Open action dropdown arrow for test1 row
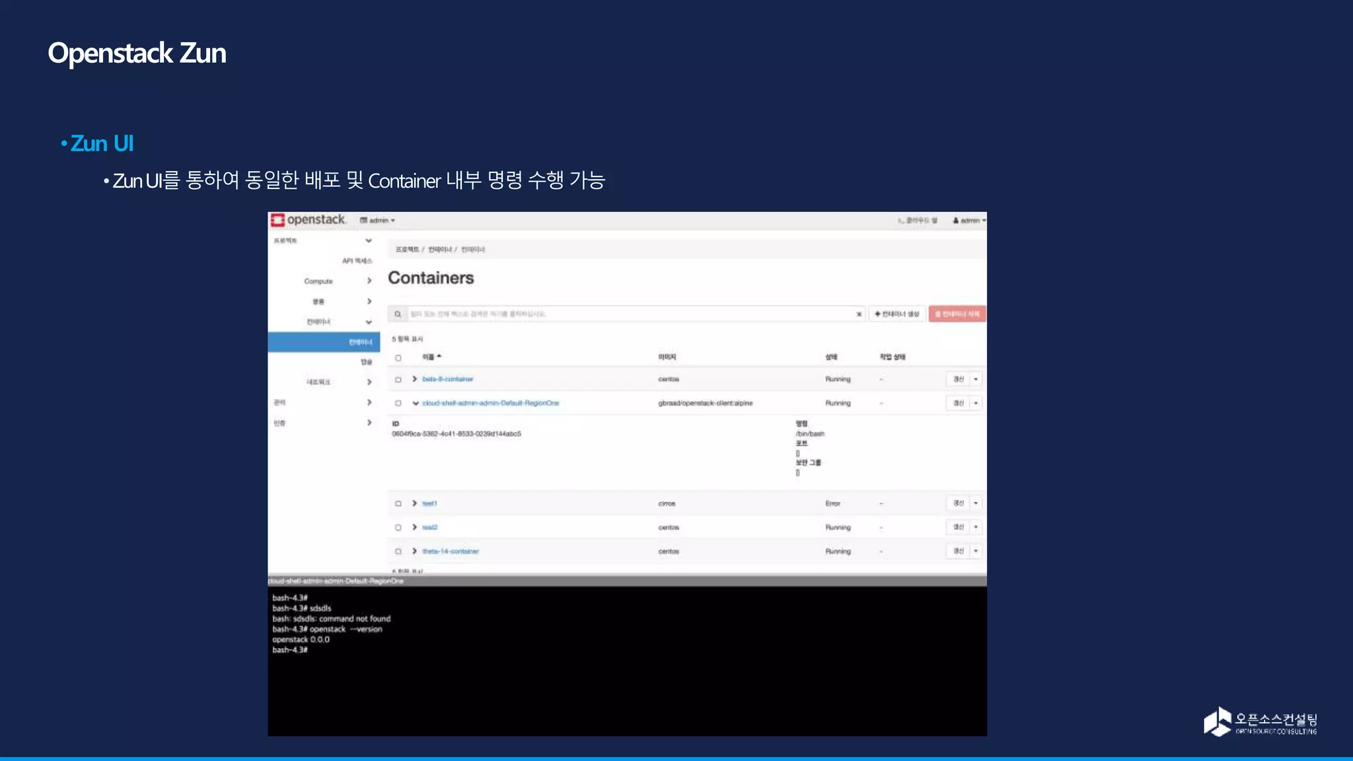The width and height of the screenshot is (1353, 761). (x=976, y=503)
